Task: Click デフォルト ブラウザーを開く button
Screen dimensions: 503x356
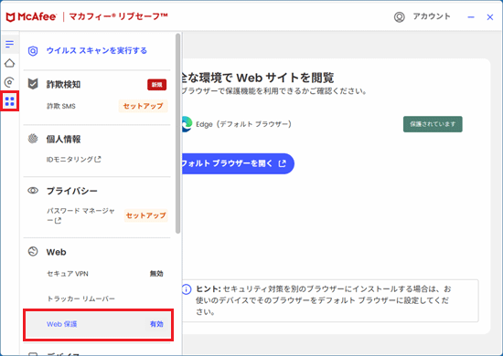Action: click(x=238, y=163)
